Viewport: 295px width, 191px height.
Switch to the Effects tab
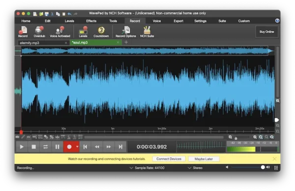91,21
